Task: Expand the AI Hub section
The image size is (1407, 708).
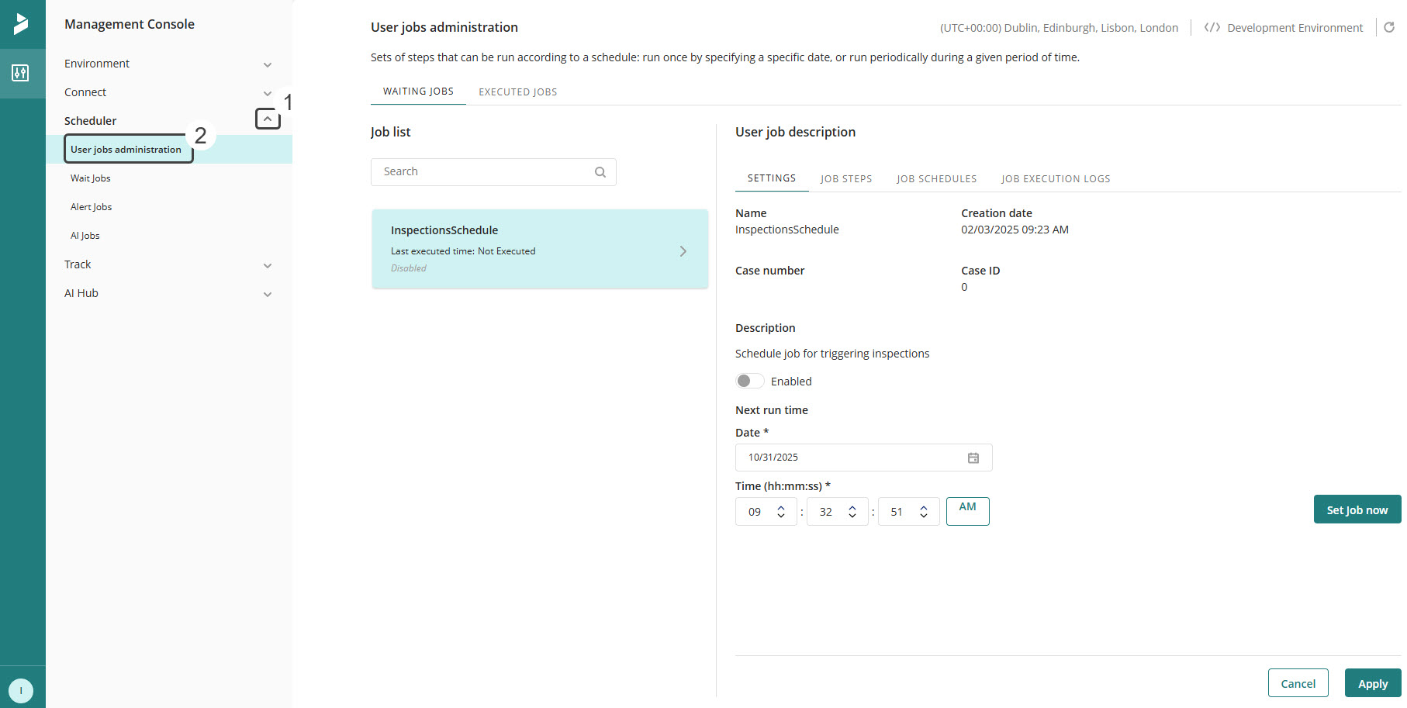Action: click(268, 295)
